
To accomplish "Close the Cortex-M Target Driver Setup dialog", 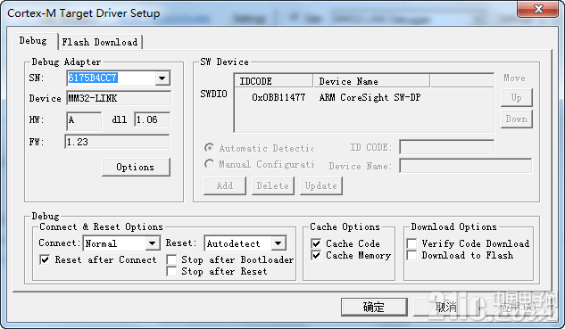I will [537, 9].
